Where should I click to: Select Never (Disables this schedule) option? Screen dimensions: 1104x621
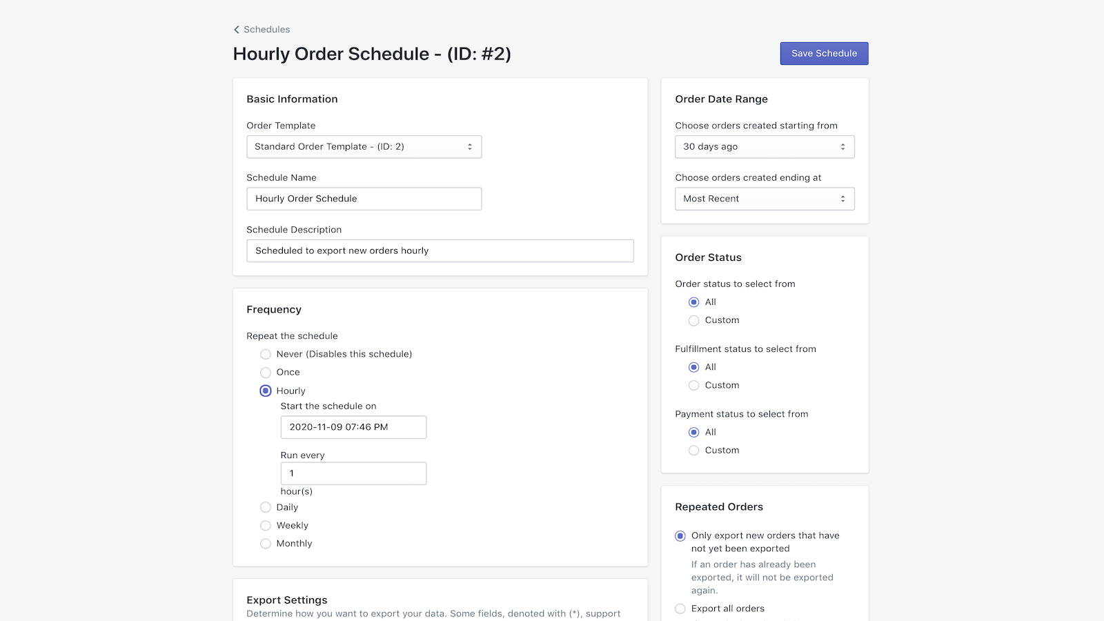coord(266,355)
